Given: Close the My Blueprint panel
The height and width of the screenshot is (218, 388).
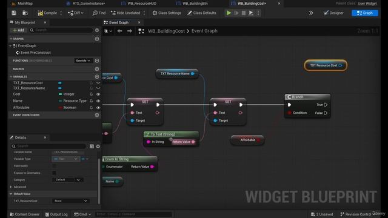Looking at the screenshot, I should (45, 22).
